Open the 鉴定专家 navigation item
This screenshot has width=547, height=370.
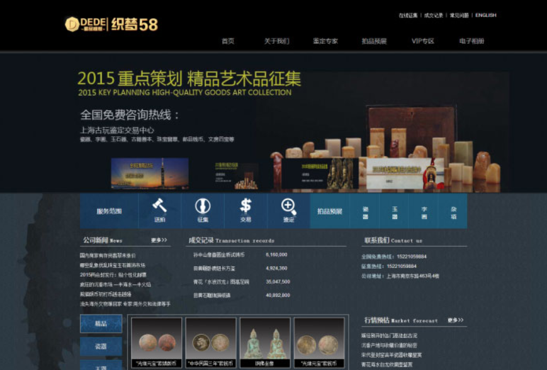[x=325, y=42]
